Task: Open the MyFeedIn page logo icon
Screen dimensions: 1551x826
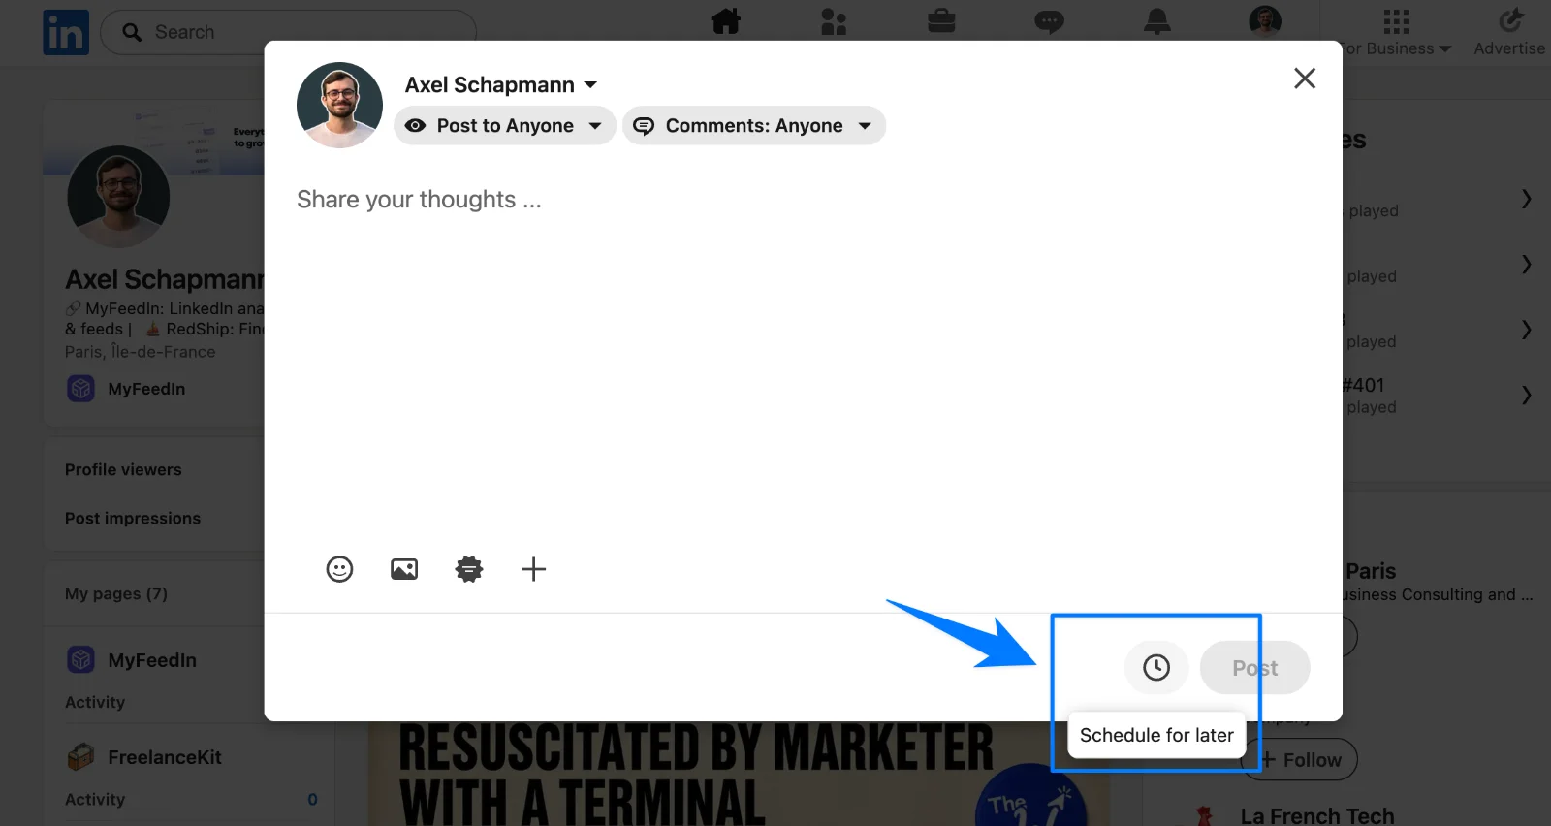Action: (x=80, y=660)
